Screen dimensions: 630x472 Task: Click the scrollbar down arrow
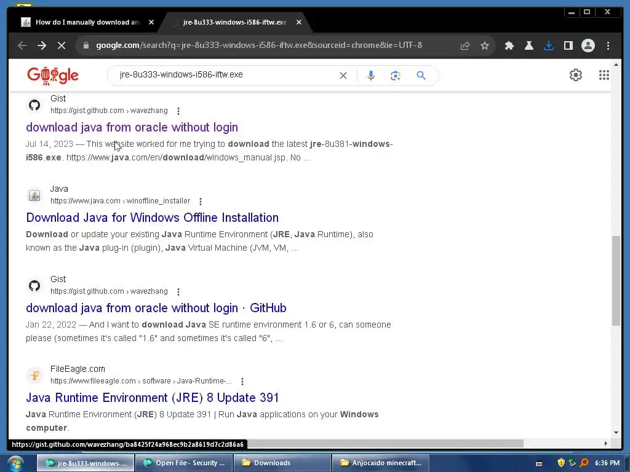(x=616, y=433)
